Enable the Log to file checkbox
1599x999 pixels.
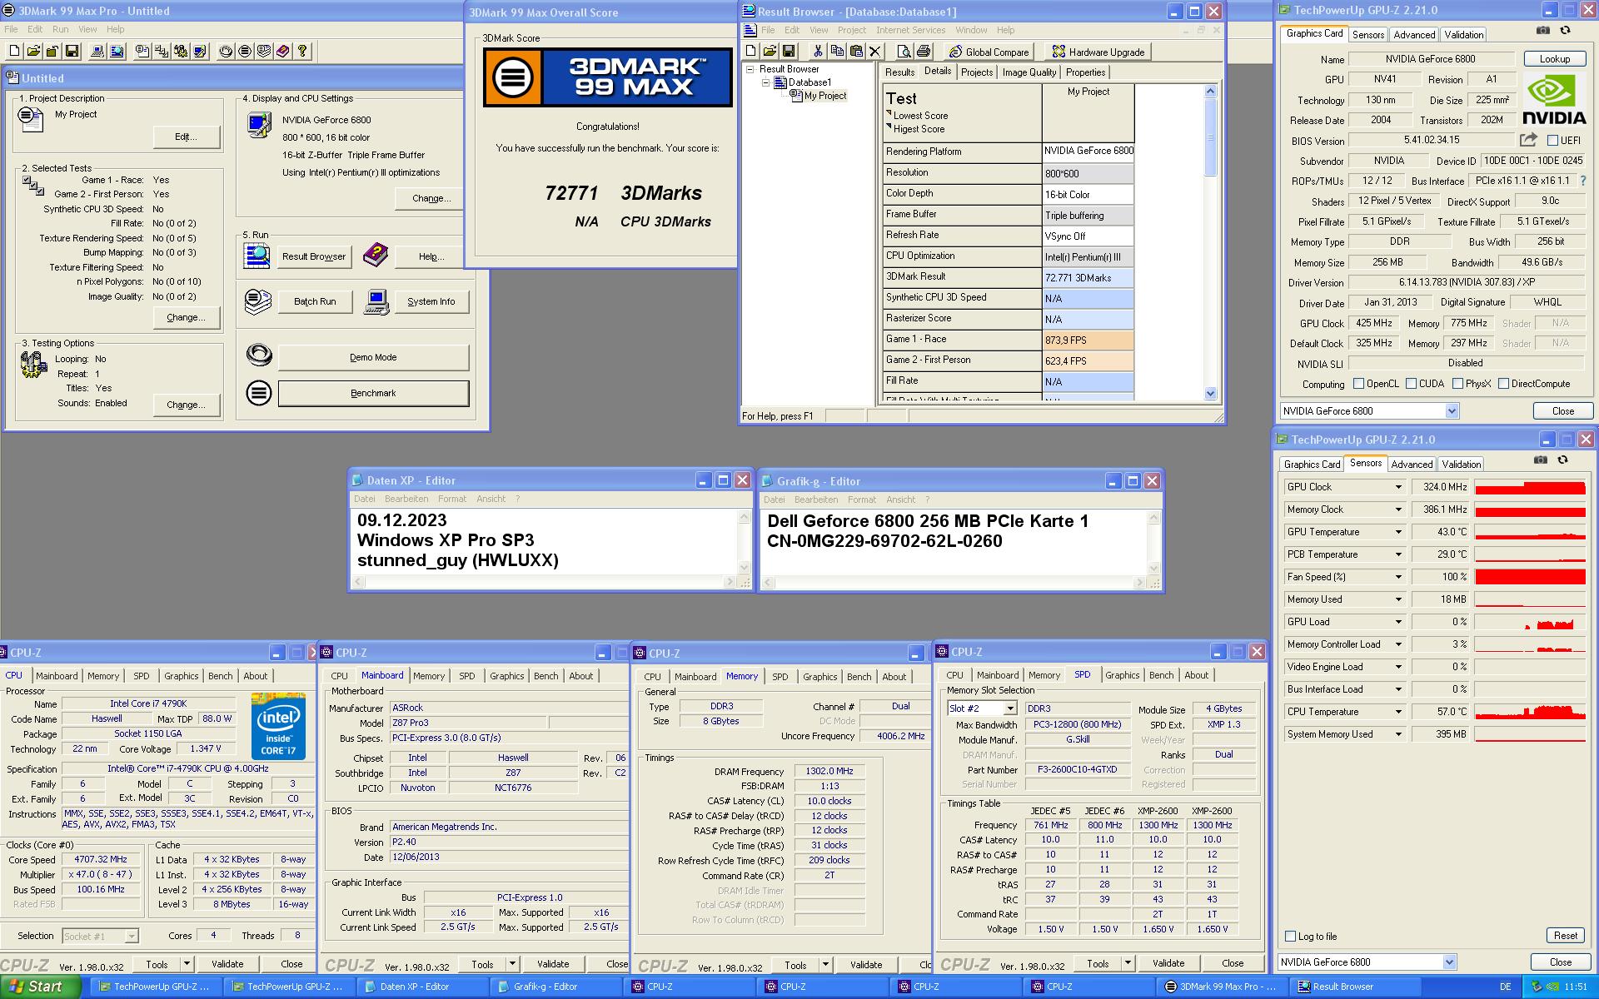coord(1291,937)
